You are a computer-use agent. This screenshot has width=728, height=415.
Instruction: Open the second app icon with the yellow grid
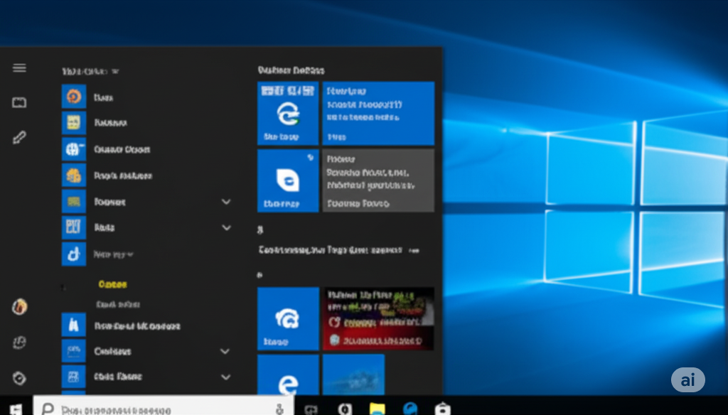(74, 122)
